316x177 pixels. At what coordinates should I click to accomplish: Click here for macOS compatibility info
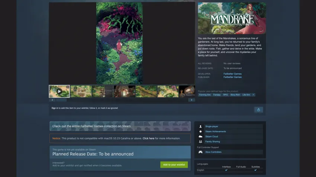coord(148,138)
